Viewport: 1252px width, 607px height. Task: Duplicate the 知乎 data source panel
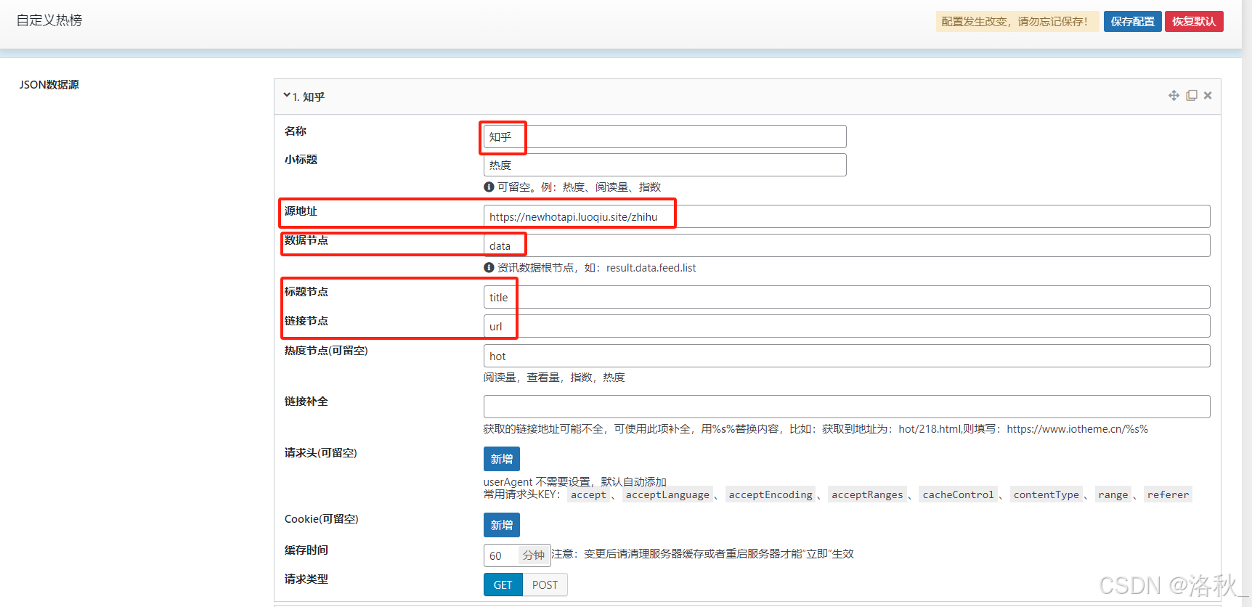[1192, 96]
